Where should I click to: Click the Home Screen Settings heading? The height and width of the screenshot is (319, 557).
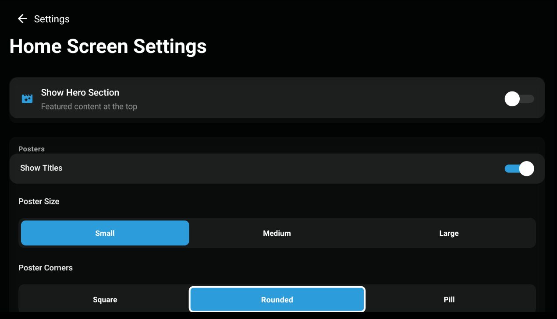[108, 46]
